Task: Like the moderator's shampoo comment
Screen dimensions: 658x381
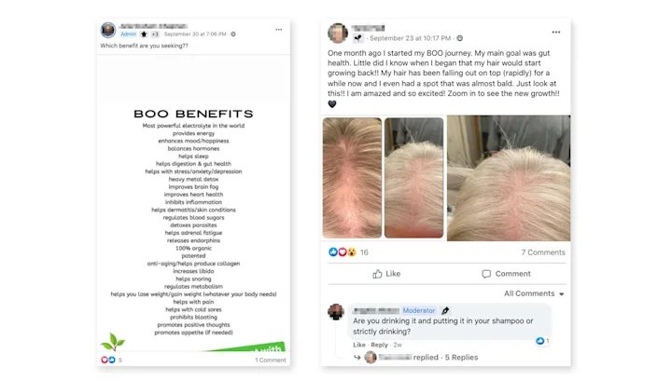Action: coord(359,345)
